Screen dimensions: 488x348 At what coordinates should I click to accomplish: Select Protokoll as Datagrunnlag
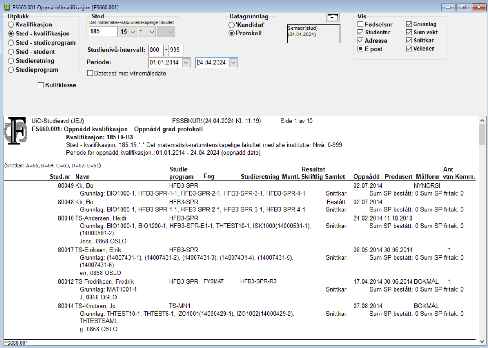point(232,33)
